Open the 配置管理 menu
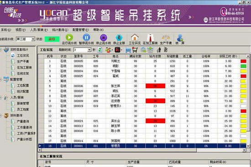This screenshot has height=167, width=251. (81, 30)
